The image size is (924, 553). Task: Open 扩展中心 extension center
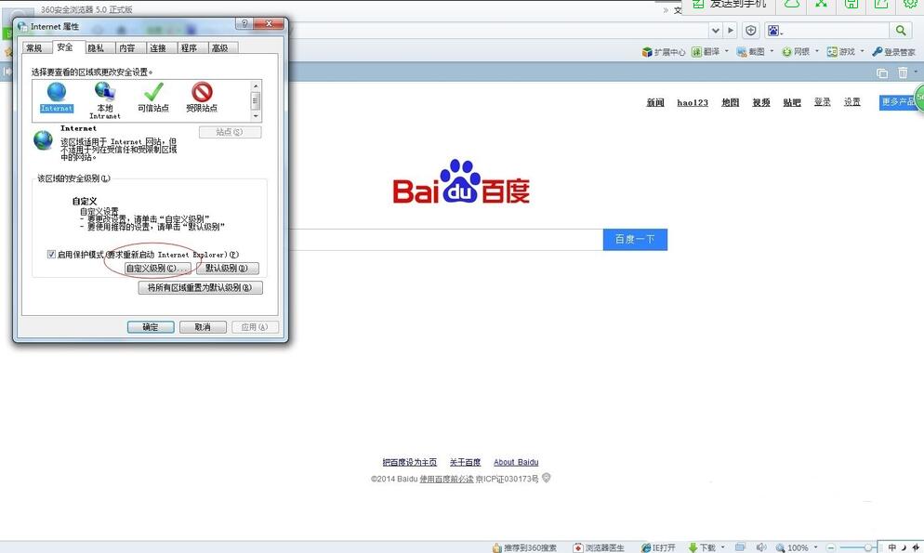click(664, 52)
